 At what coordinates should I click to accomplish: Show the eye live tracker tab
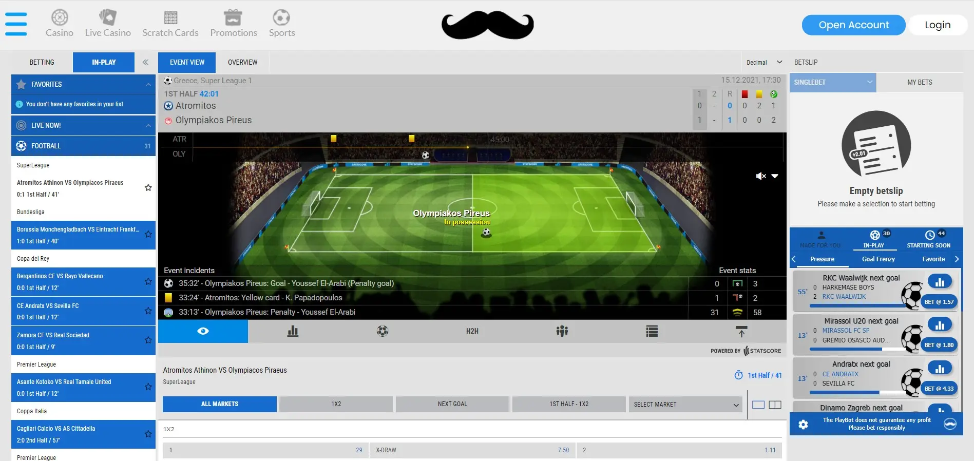pos(203,331)
